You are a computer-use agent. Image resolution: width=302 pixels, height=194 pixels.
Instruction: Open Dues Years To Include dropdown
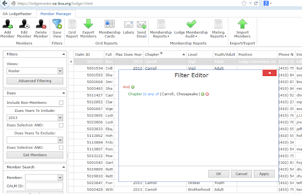(60, 118)
